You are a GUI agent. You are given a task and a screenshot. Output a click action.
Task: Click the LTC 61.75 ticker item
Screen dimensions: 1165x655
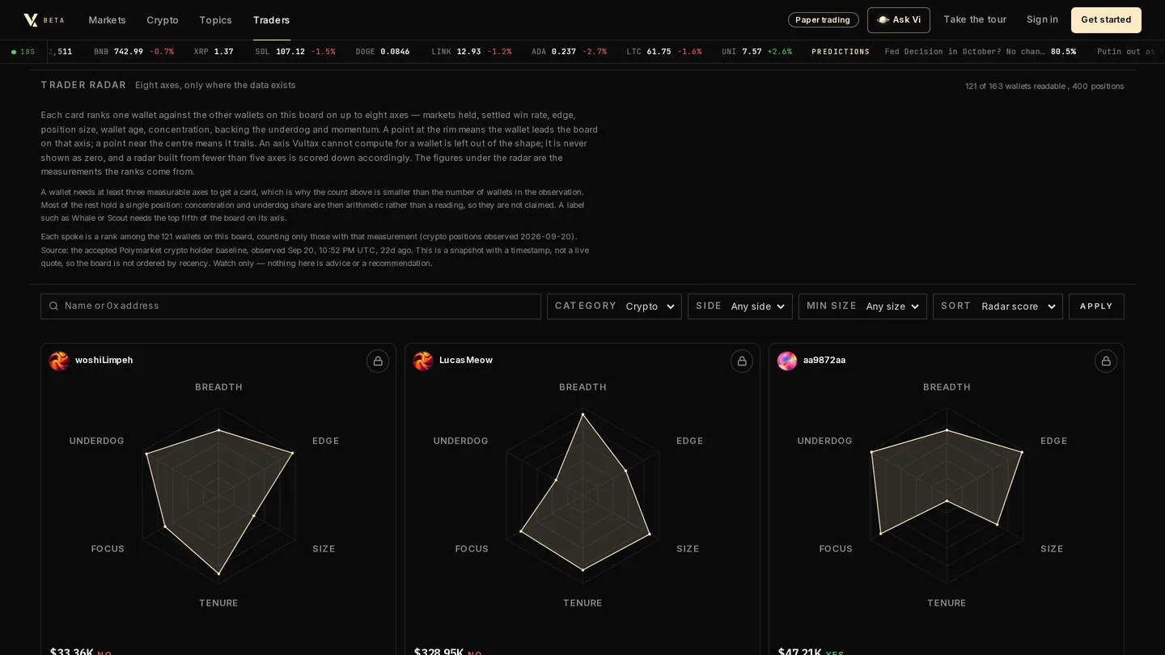tap(664, 52)
